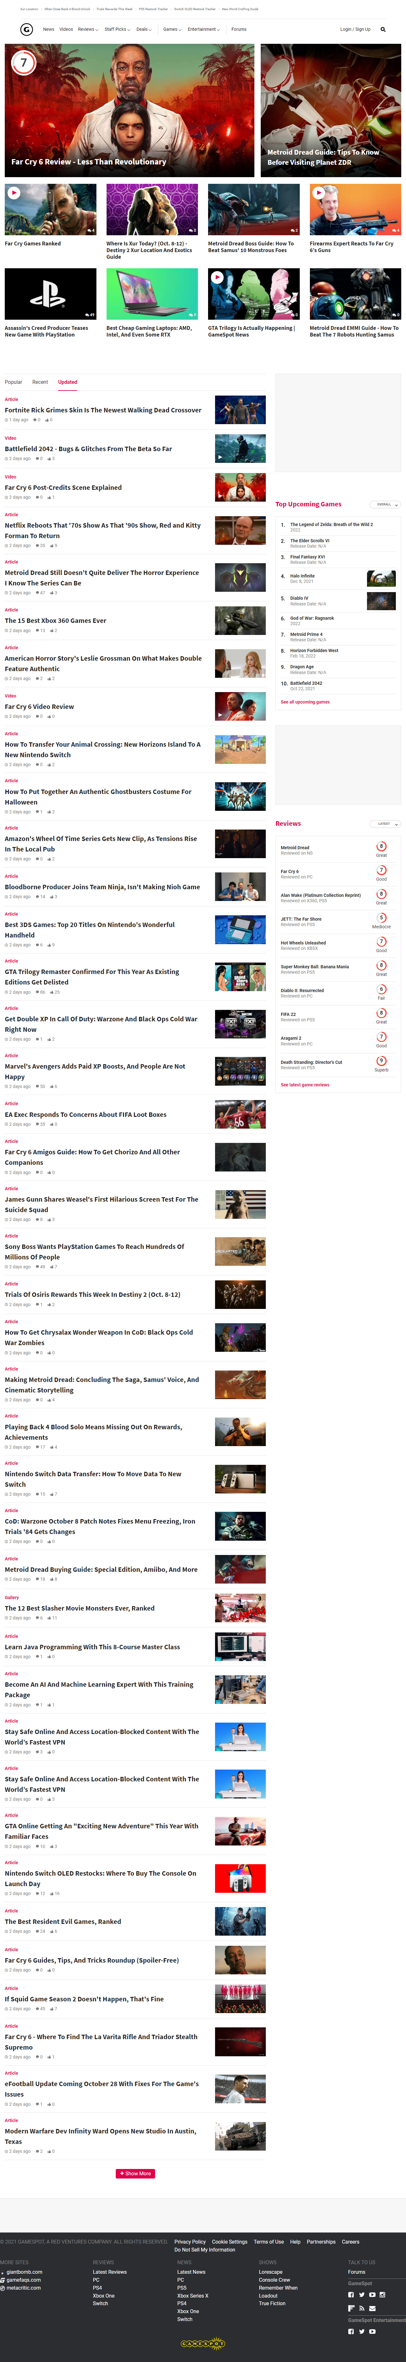Select the Updated tab

click(68, 382)
